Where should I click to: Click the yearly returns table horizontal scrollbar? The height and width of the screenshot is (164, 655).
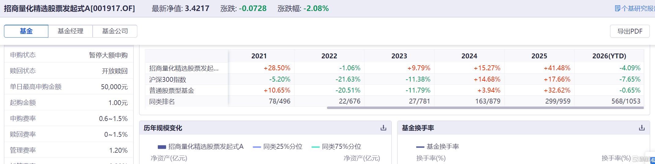485,108
